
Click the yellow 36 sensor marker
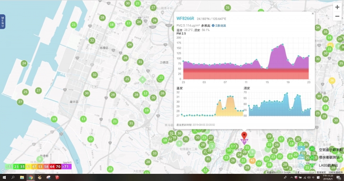tap(332, 81)
